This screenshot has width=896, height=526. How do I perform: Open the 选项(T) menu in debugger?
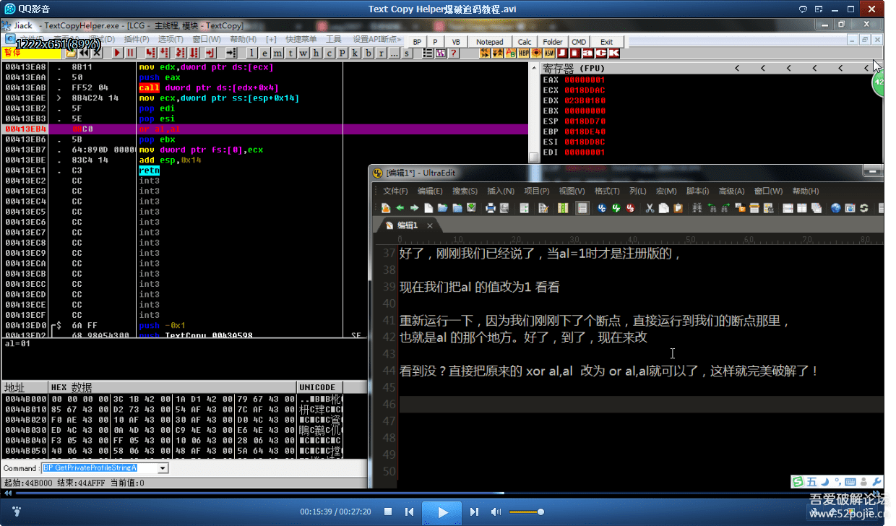(171, 39)
